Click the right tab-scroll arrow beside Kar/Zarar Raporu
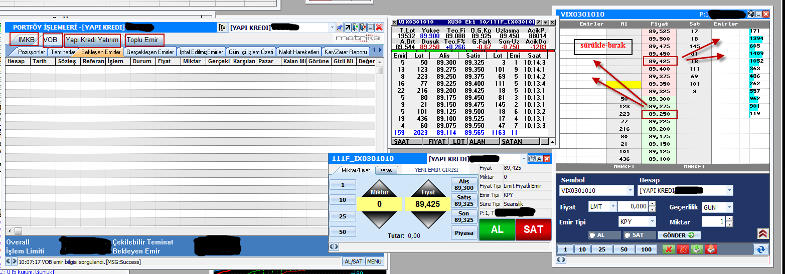Viewport: 785px width, 274px height. pos(381,50)
